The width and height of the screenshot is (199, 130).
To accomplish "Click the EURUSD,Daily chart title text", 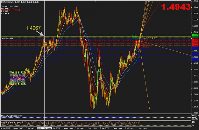I will pos(7,2).
